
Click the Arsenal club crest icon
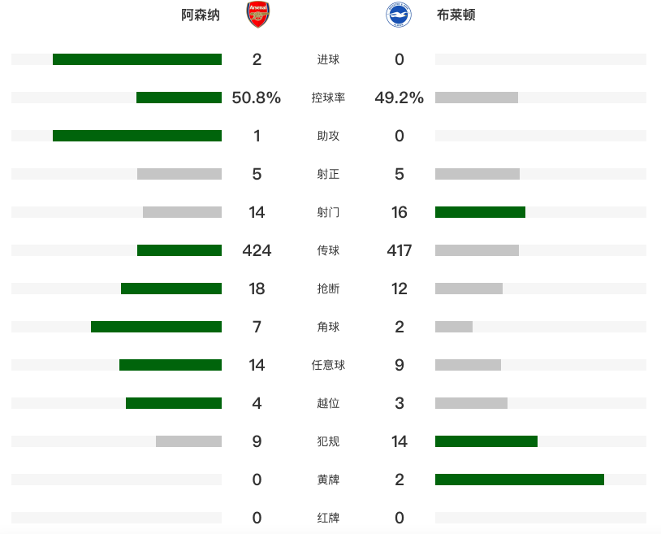[257, 15]
